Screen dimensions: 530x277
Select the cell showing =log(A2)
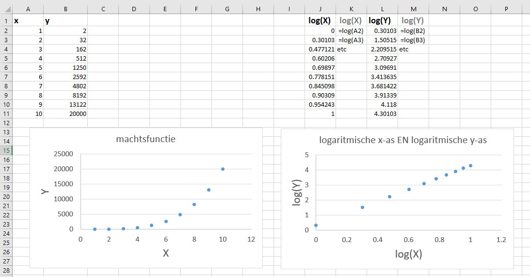(351, 31)
